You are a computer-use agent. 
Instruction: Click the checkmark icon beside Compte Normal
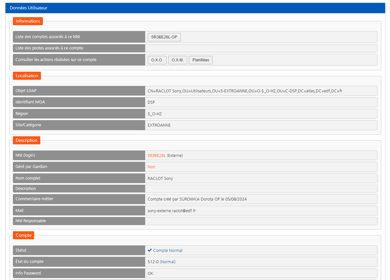click(x=150, y=250)
